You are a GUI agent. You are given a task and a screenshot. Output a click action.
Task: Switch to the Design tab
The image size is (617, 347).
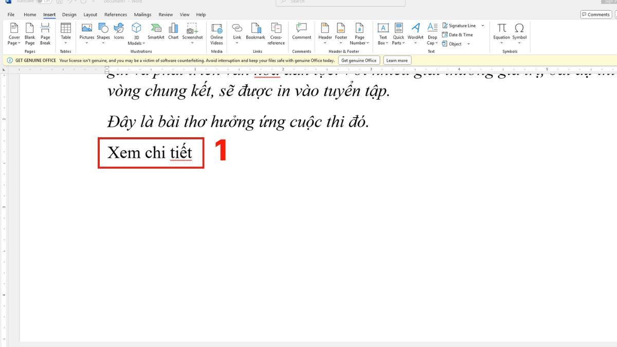69,15
